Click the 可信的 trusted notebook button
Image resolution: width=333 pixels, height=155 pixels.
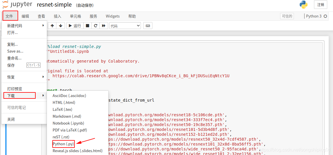coord(287,16)
